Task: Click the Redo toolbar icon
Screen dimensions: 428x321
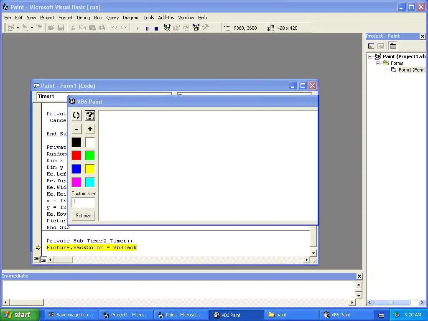Action: 124,28
